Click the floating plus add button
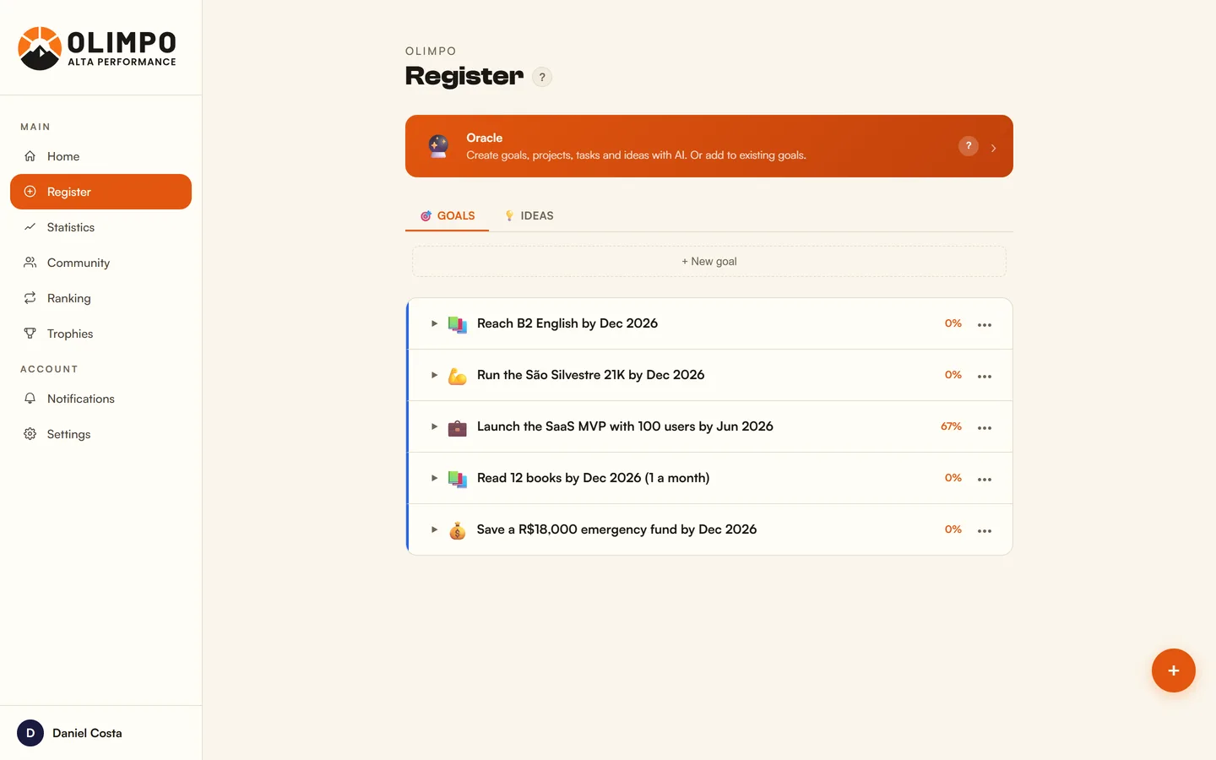The height and width of the screenshot is (760, 1216). click(x=1173, y=670)
